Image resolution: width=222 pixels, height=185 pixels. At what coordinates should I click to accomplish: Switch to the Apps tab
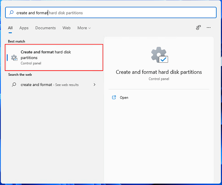tap(24, 28)
